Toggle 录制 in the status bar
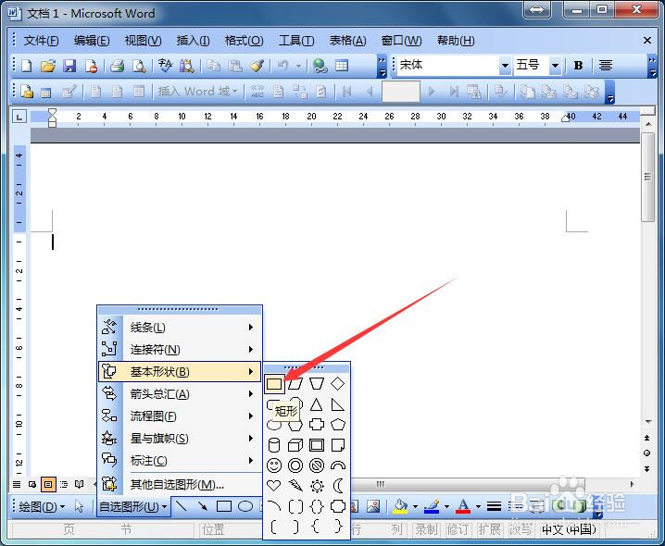The width and height of the screenshot is (665, 546). [426, 529]
